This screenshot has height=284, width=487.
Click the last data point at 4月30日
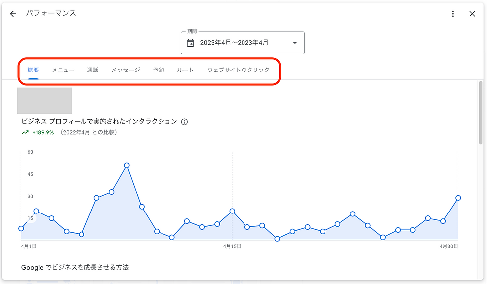[458, 198]
